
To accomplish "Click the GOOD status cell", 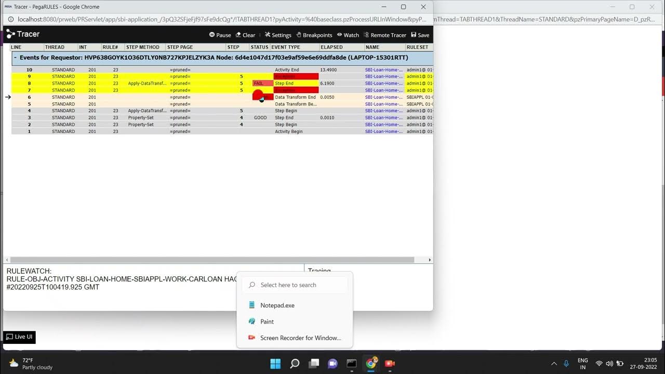I will point(260,117).
